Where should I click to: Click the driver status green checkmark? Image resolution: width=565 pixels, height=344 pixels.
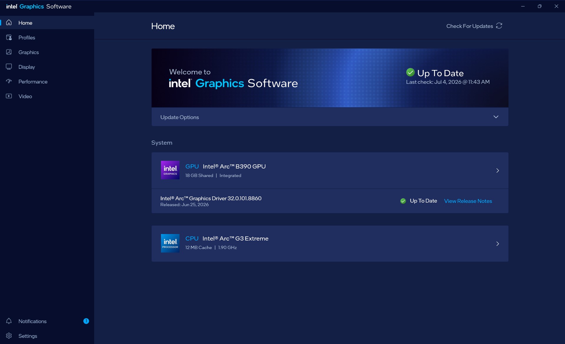click(x=403, y=201)
